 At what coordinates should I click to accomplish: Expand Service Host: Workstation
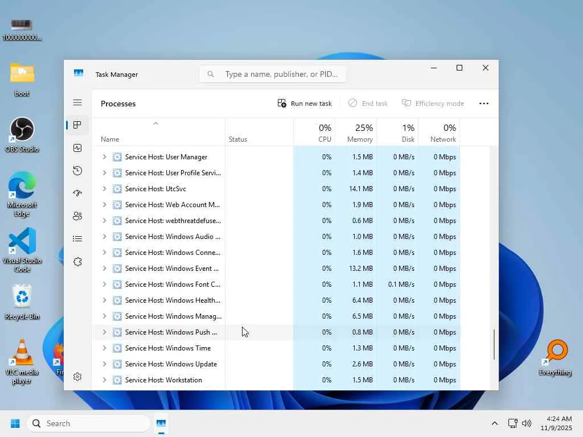[x=105, y=380]
